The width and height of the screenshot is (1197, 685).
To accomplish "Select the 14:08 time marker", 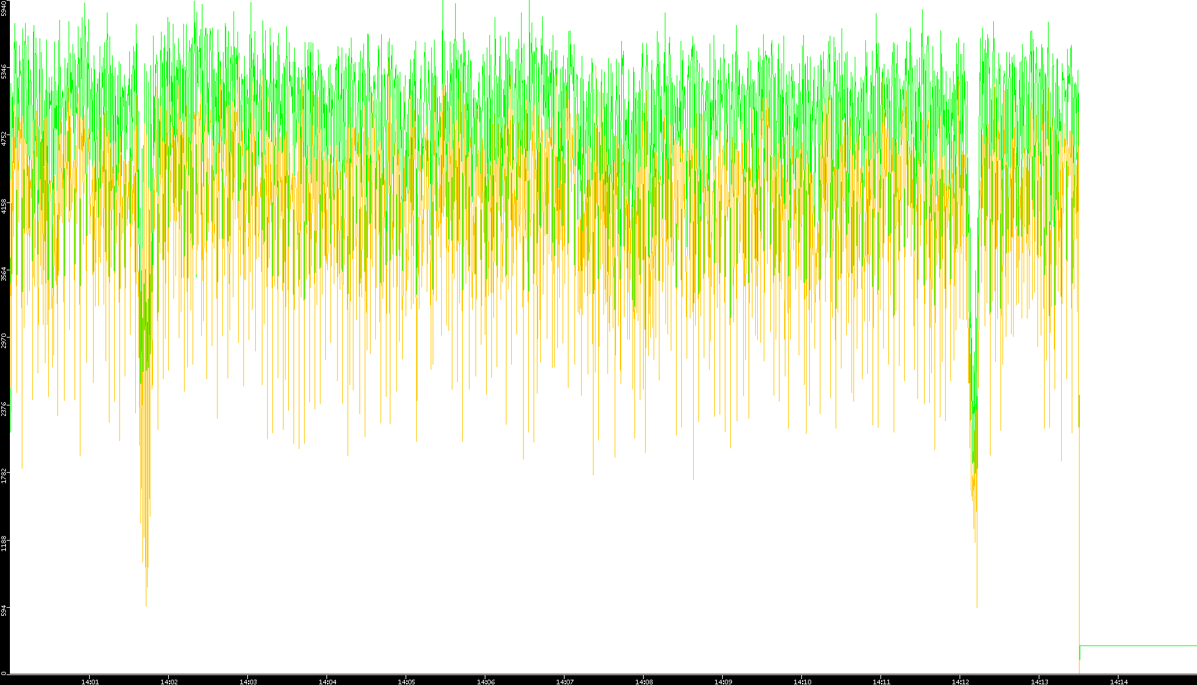I will click(x=644, y=681).
